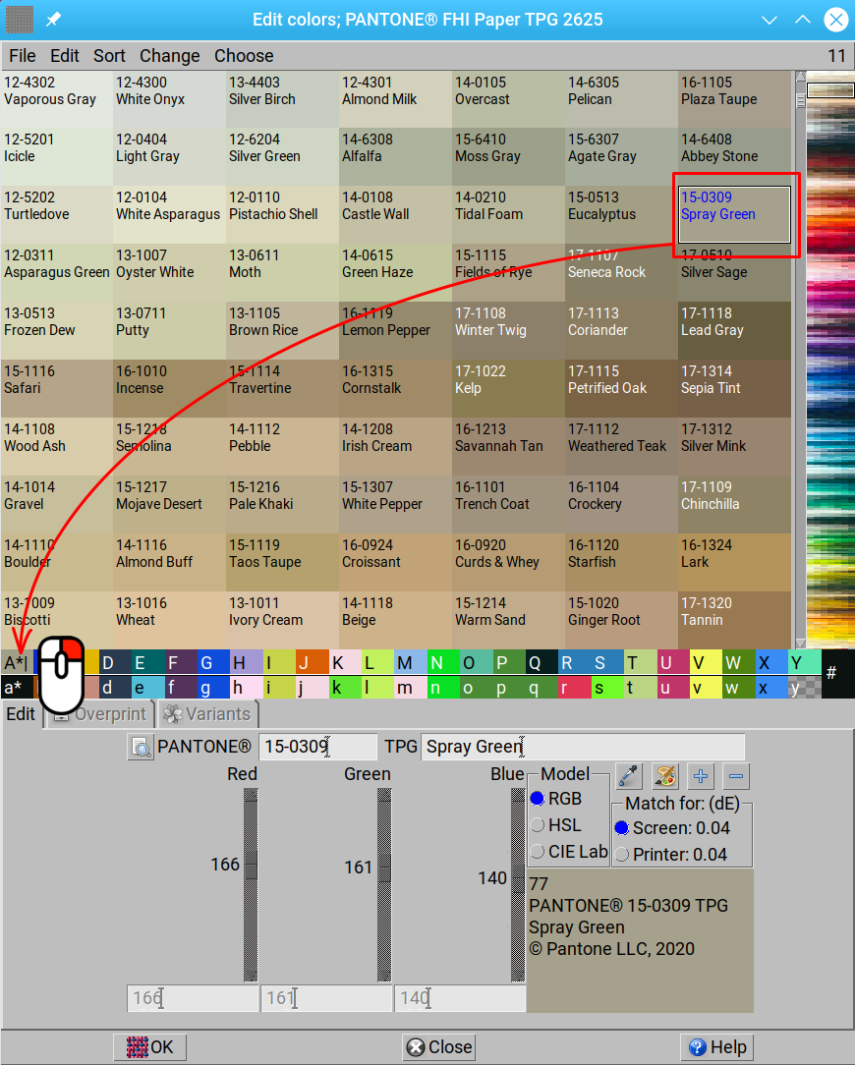The image size is (855, 1065).
Task: Pick the Tannin 17-1320 swatch
Action: (734, 619)
